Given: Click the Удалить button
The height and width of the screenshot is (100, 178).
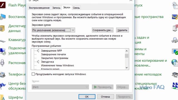Looking at the screenshot, I should point(122,30).
